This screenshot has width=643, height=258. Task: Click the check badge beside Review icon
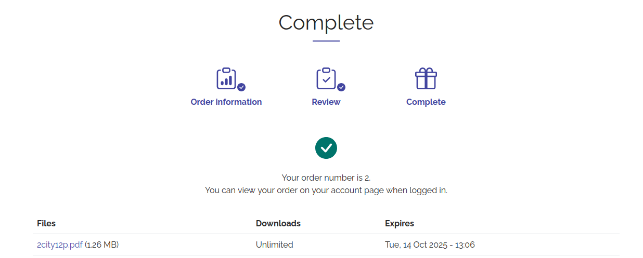(341, 87)
